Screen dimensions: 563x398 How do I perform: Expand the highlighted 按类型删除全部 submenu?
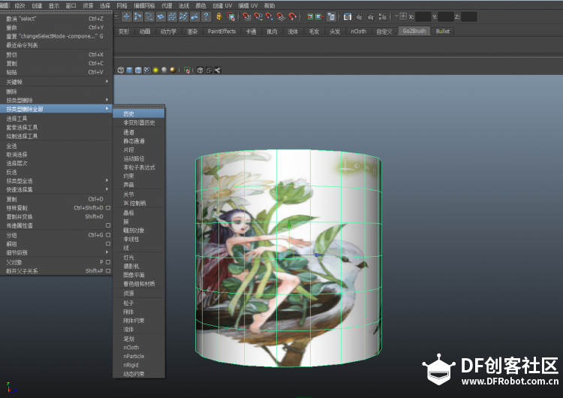click(x=56, y=109)
